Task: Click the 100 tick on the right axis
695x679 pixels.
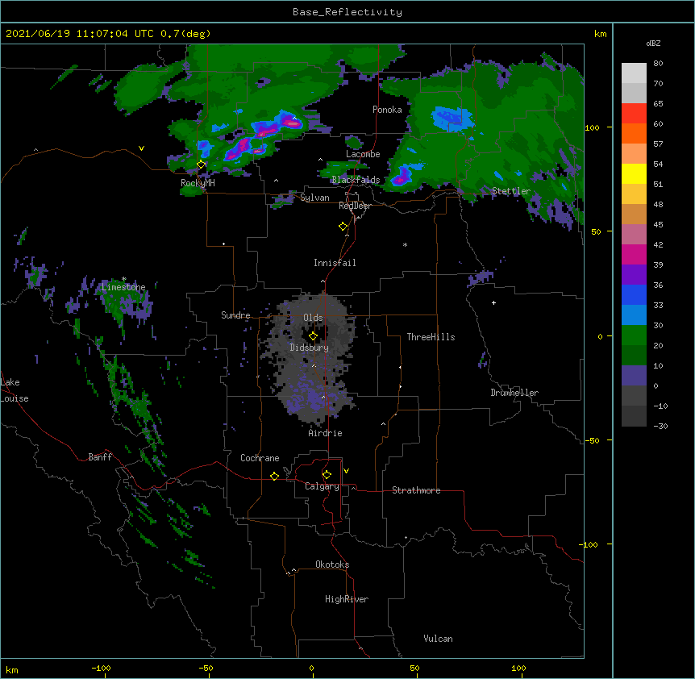Action: 592,127
